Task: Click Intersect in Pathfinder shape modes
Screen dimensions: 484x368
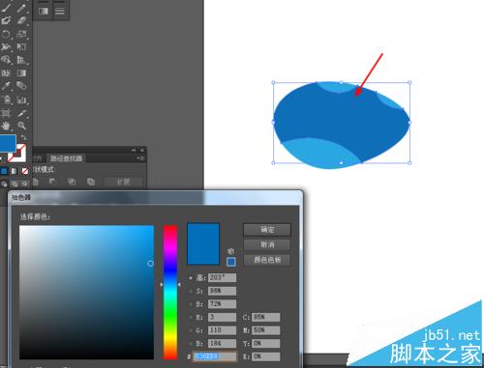Action: pyautogui.click(x=72, y=182)
